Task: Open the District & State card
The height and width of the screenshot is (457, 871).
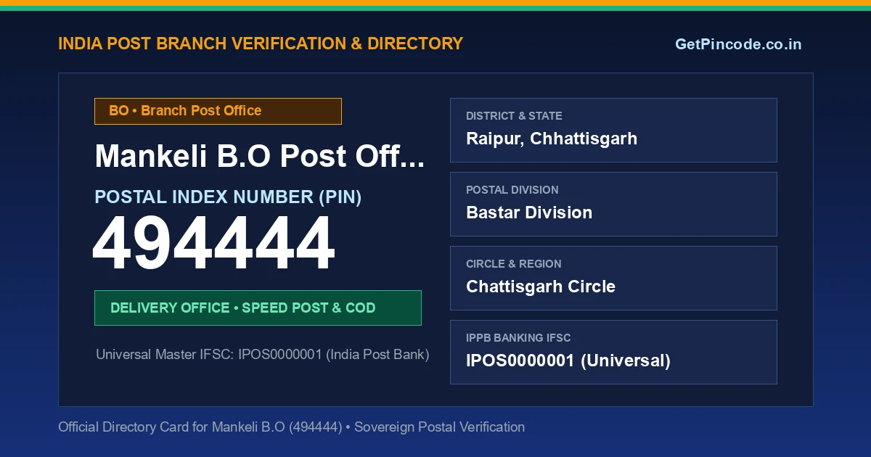Action: coord(613,130)
